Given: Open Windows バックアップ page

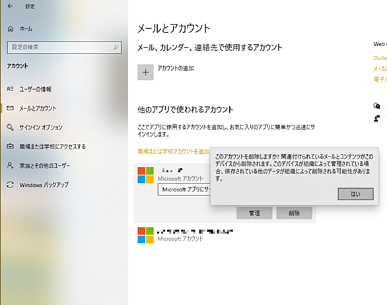Looking at the screenshot, I should click(x=44, y=185).
